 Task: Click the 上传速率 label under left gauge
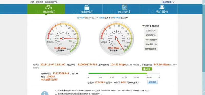click(x=60, y=50)
